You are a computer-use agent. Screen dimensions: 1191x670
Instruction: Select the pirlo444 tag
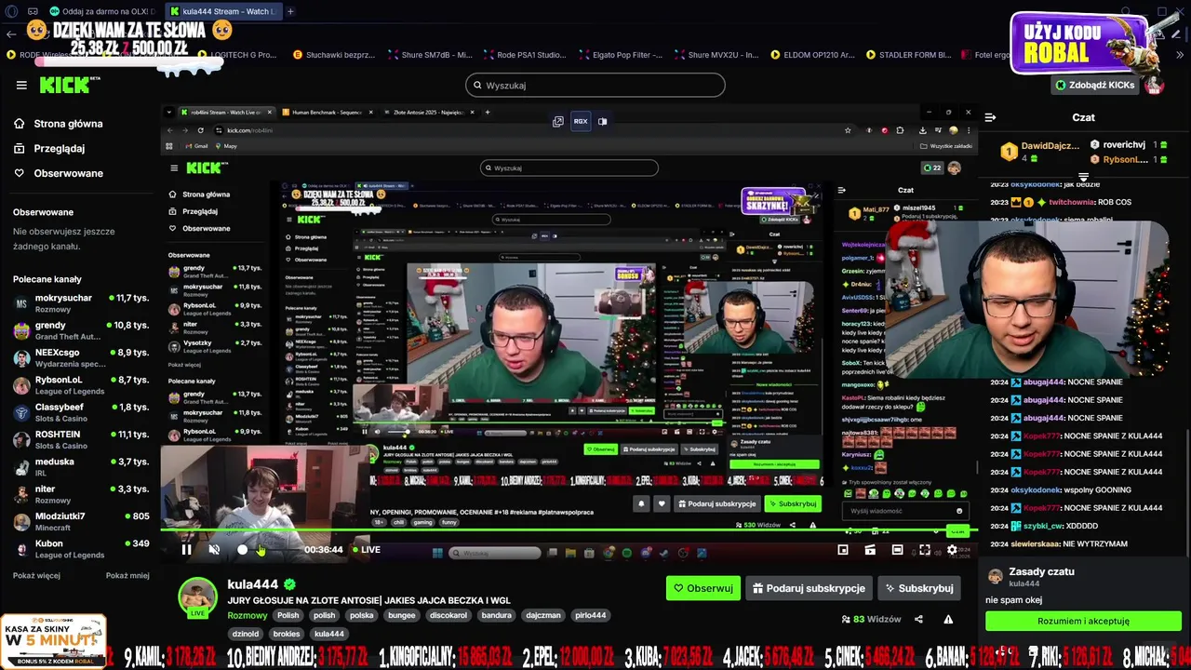coord(590,615)
